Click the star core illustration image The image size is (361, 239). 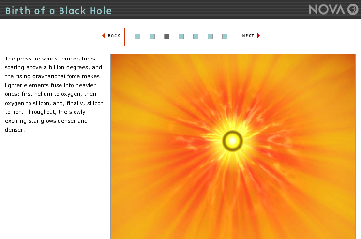click(233, 147)
